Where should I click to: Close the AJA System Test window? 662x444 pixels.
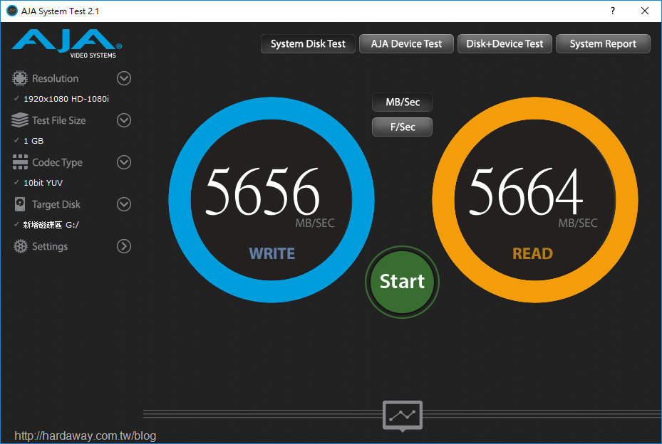[645, 11]
